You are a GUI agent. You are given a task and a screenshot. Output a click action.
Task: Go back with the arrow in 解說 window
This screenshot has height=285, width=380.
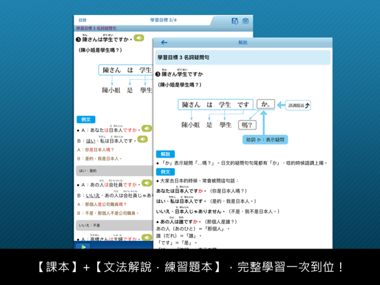point(164,43)
